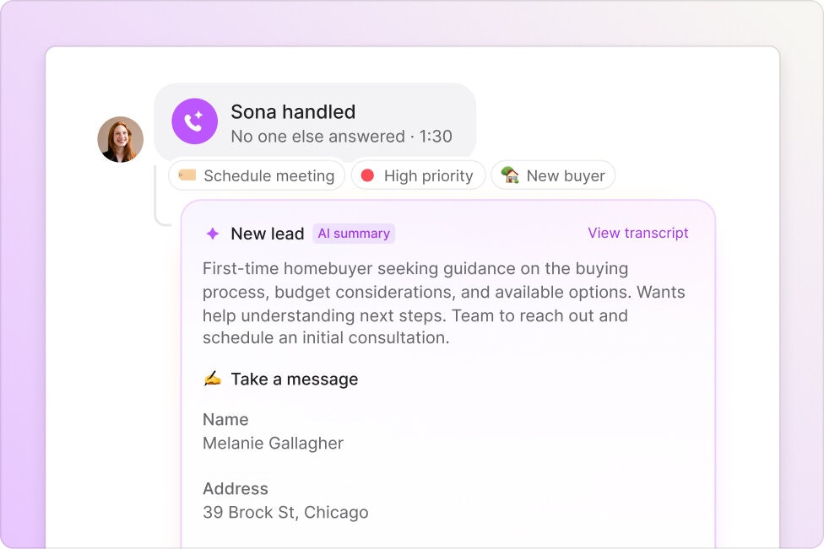Image resolution: width=824 pixels, height=549 pixels.
Task: Click the AI summary badge
Action: coord(354,234)
